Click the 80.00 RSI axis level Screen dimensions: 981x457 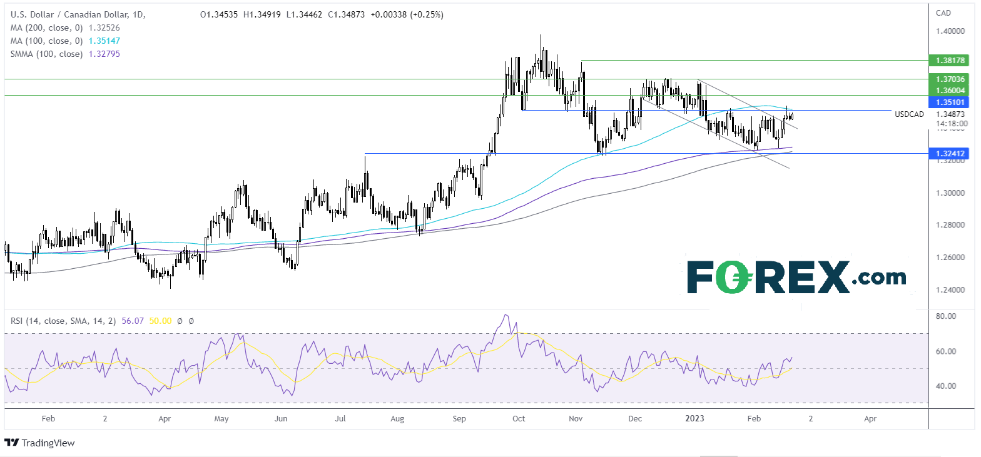click(947, 316)
